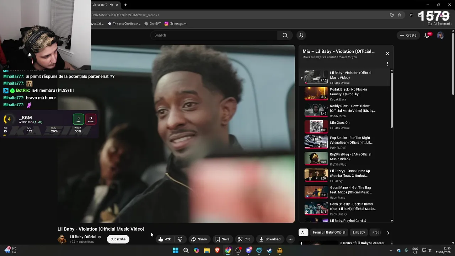Play Pooh Shiesty Back In Blood
Image resolution: width=455 pixels, height=256 pixels.
click(x=344, y=209)
